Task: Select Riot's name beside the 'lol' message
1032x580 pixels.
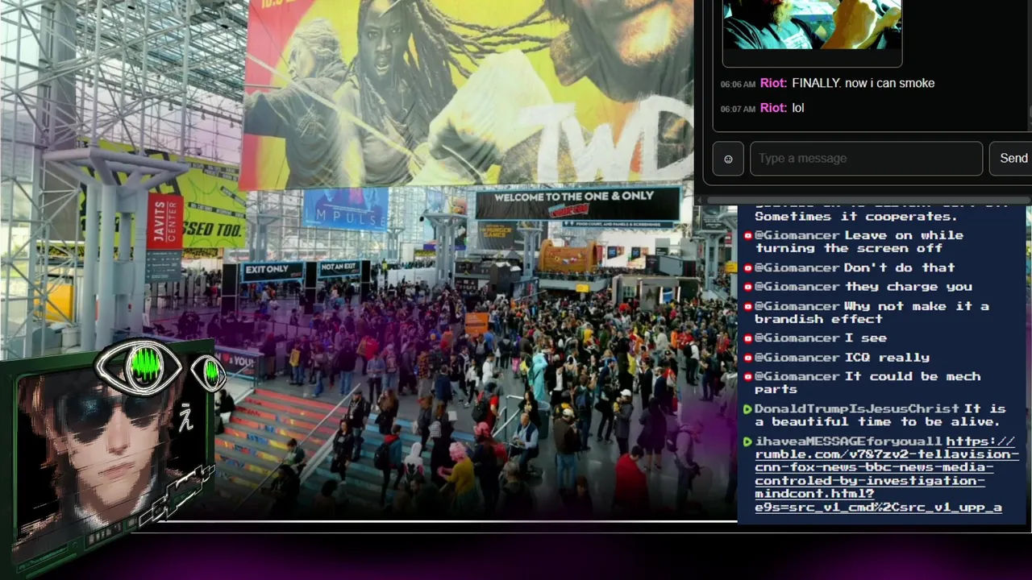Action: click(772, 107)
